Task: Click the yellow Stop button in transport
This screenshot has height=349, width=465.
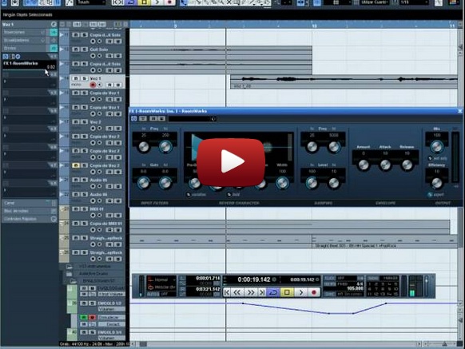Action: click(x=287, y=292)
